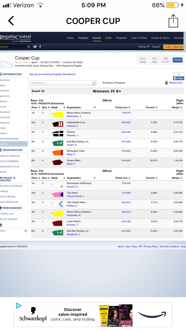Image resolution: width=186 pixels, height=332 pixels.
Task: Open Camps & Clinics nav item
Action: click(160, 38)
